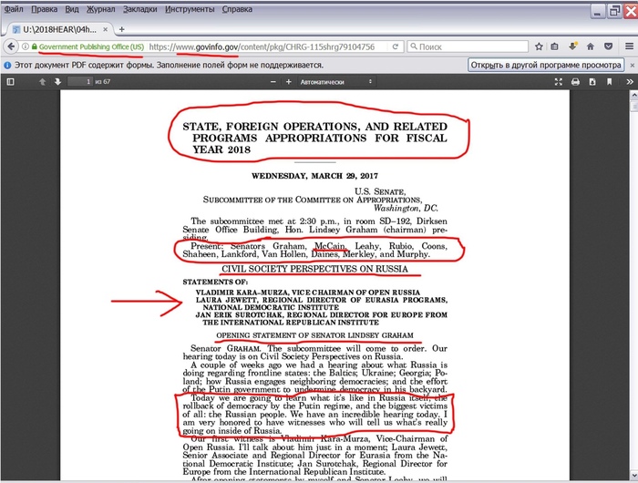The image size is (638, 483).
Task: Show bookmarks list icon
Action: [x=554, y=46]
